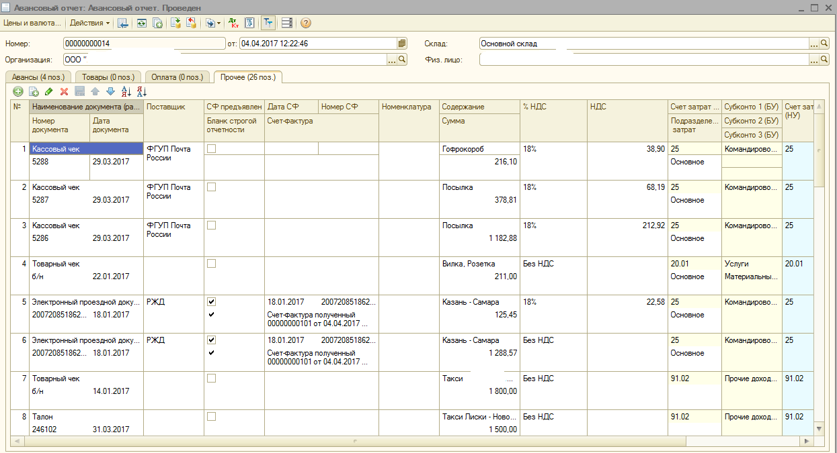Viewport: 837px width, 453px height.
Task: Move row down with blue arrow icon
Action: tap(110, 91)
